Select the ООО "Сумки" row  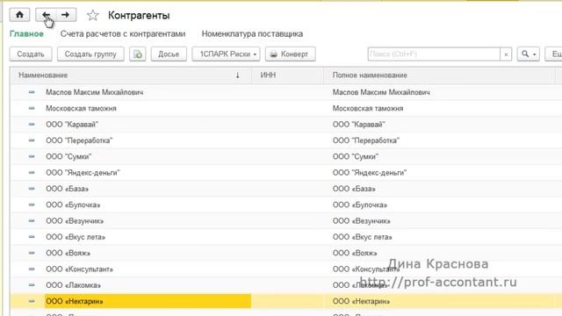[x=286, y=156]
